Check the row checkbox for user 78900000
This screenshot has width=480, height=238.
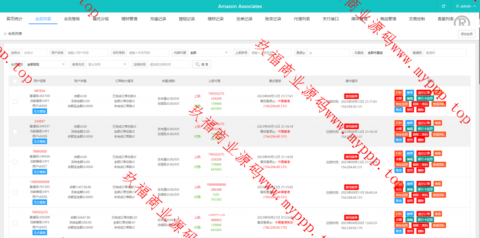[15, 162]
